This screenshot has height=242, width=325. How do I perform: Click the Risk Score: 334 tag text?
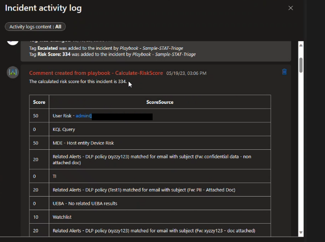coord(54,54)
